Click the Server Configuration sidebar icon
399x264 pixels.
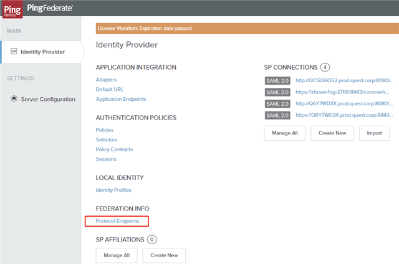pos(14,98)
